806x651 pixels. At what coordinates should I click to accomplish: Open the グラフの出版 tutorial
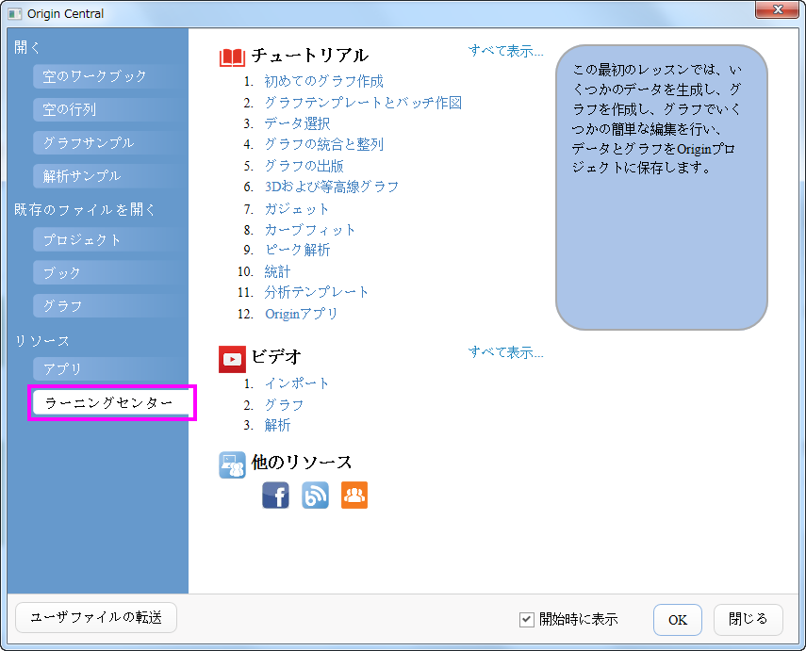[x=304, y=166]
